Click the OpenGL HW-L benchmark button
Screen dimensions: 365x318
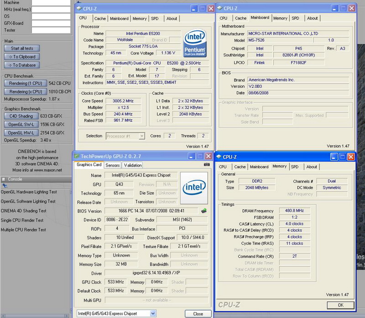point(21,133)
